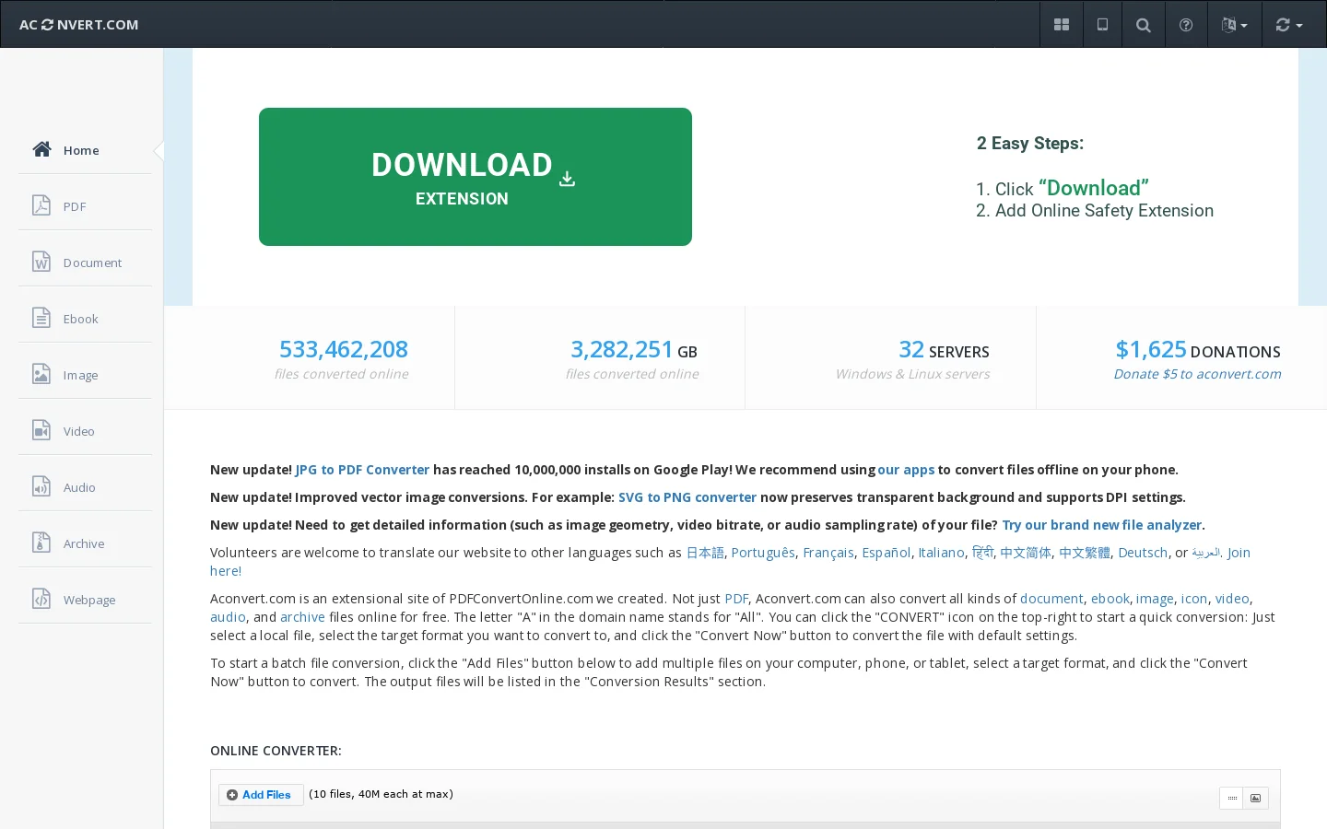
Task: Open Audio section in the sidebar
Action: [x=85, y=487]
